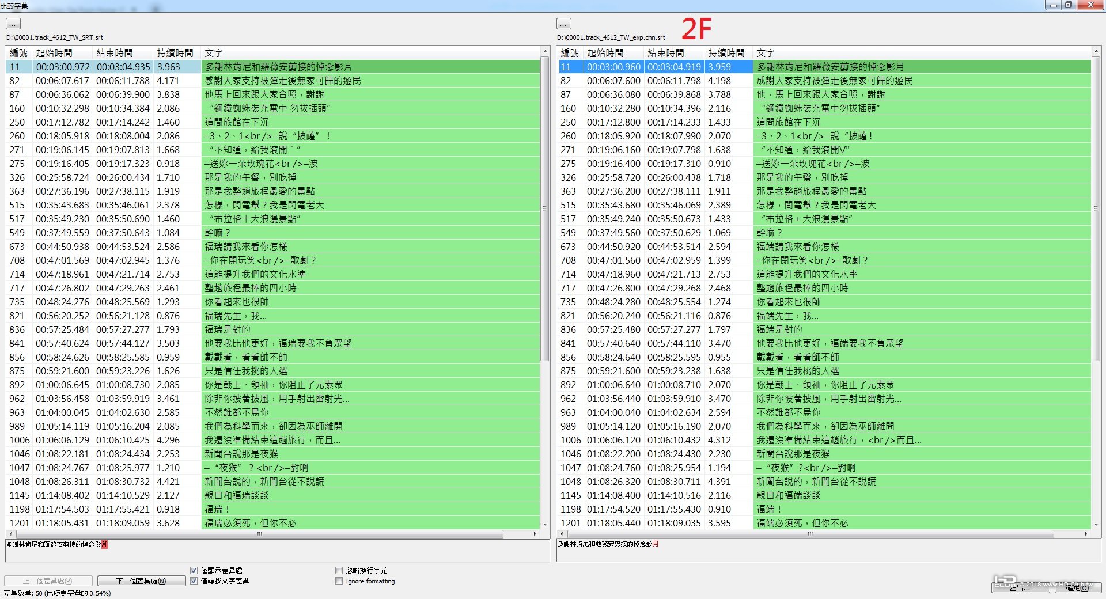The width and height of the screenshot is (1106, 599).
Task: Click the 起始時間 column header in right panel
Action: click(614, 53)
